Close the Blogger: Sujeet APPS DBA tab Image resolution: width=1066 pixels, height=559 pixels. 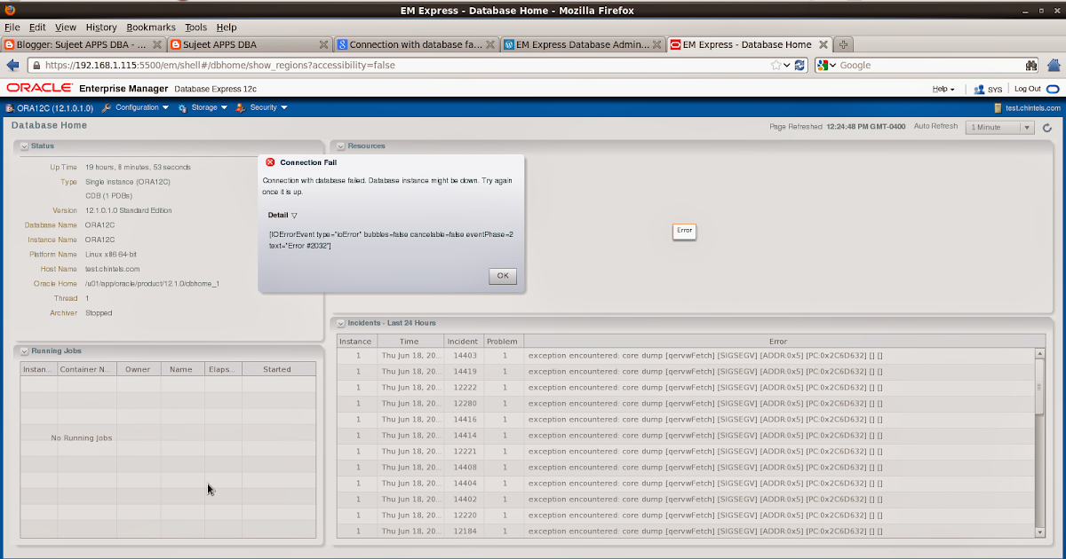157,43
